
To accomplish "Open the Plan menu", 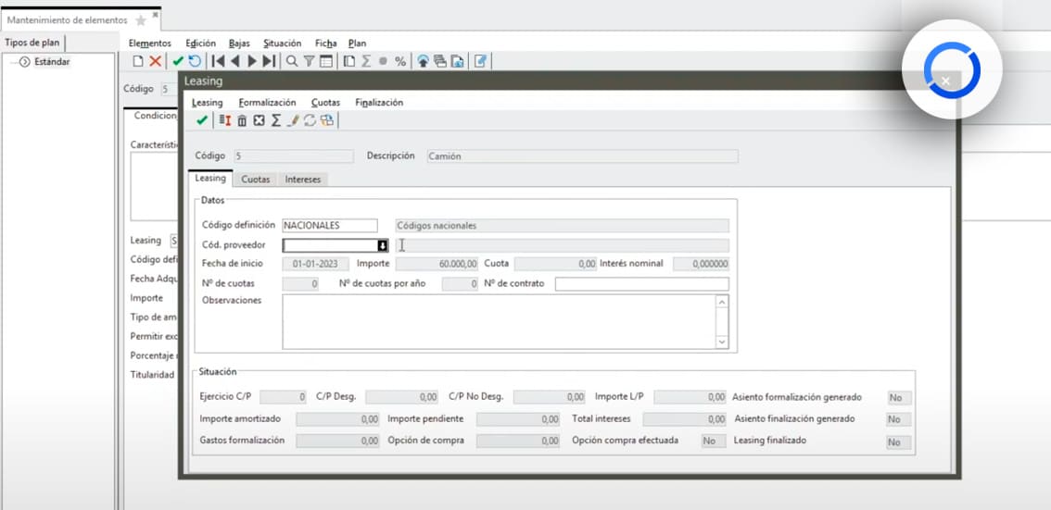I will point(357,43).
